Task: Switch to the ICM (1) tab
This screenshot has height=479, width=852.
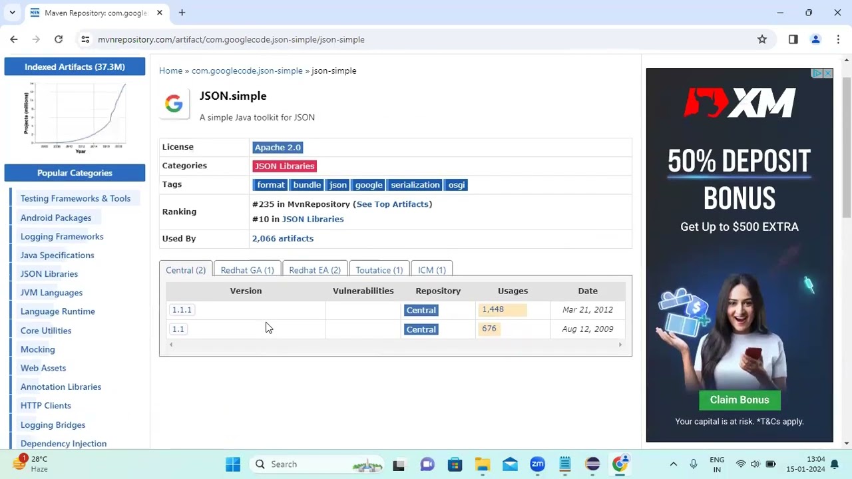Action: 432,270
